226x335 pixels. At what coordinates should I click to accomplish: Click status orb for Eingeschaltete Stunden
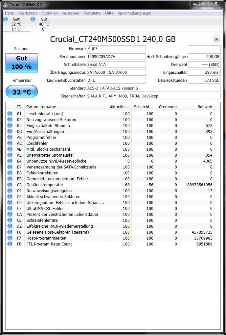tap(10, 125)
